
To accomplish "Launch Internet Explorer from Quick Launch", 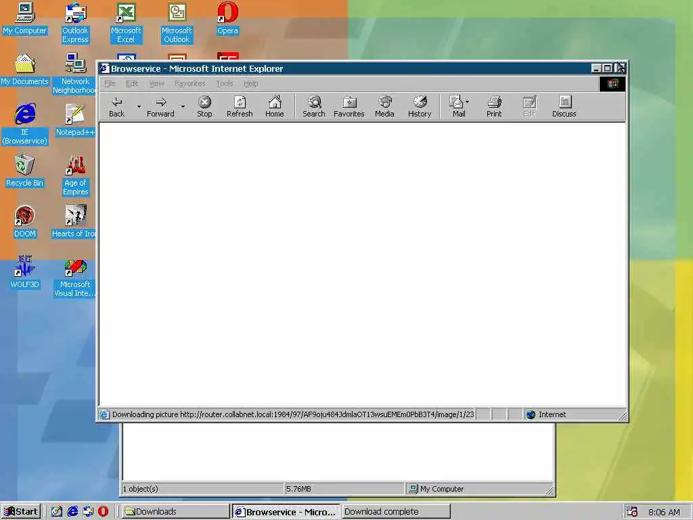I will click(x=72, y=512).
